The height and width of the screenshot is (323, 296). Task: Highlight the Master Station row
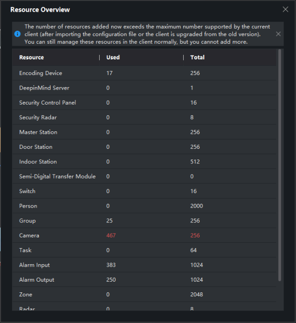pyautogui.click(x=38, y=132)
